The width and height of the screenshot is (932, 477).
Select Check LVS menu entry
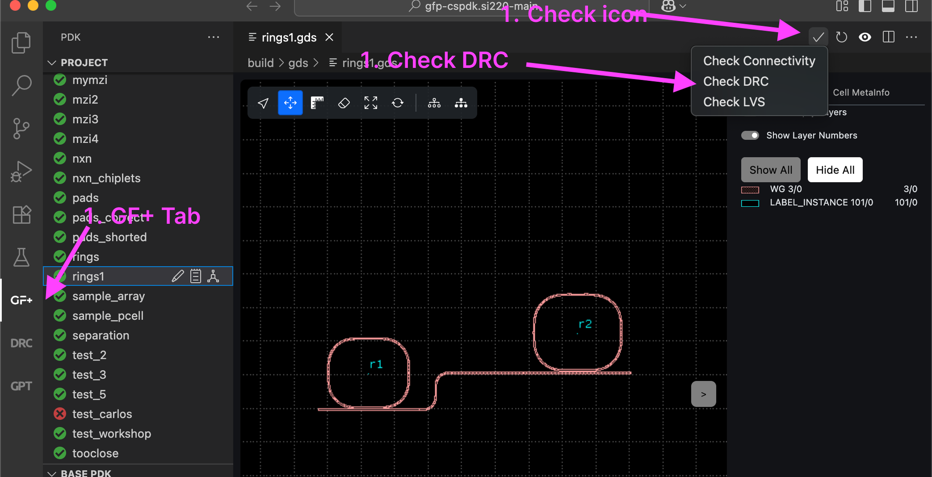[734, 102]
